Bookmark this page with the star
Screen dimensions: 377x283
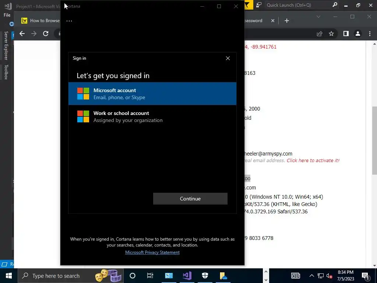click(331, 34)
